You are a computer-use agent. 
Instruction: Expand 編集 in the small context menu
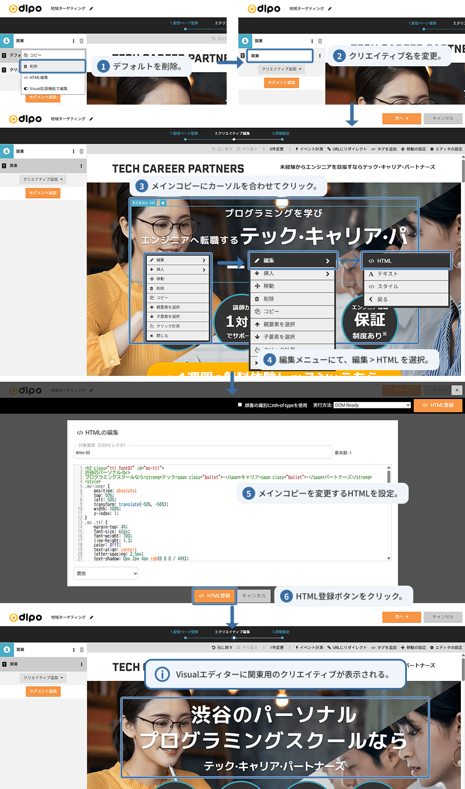pos(177,260)
